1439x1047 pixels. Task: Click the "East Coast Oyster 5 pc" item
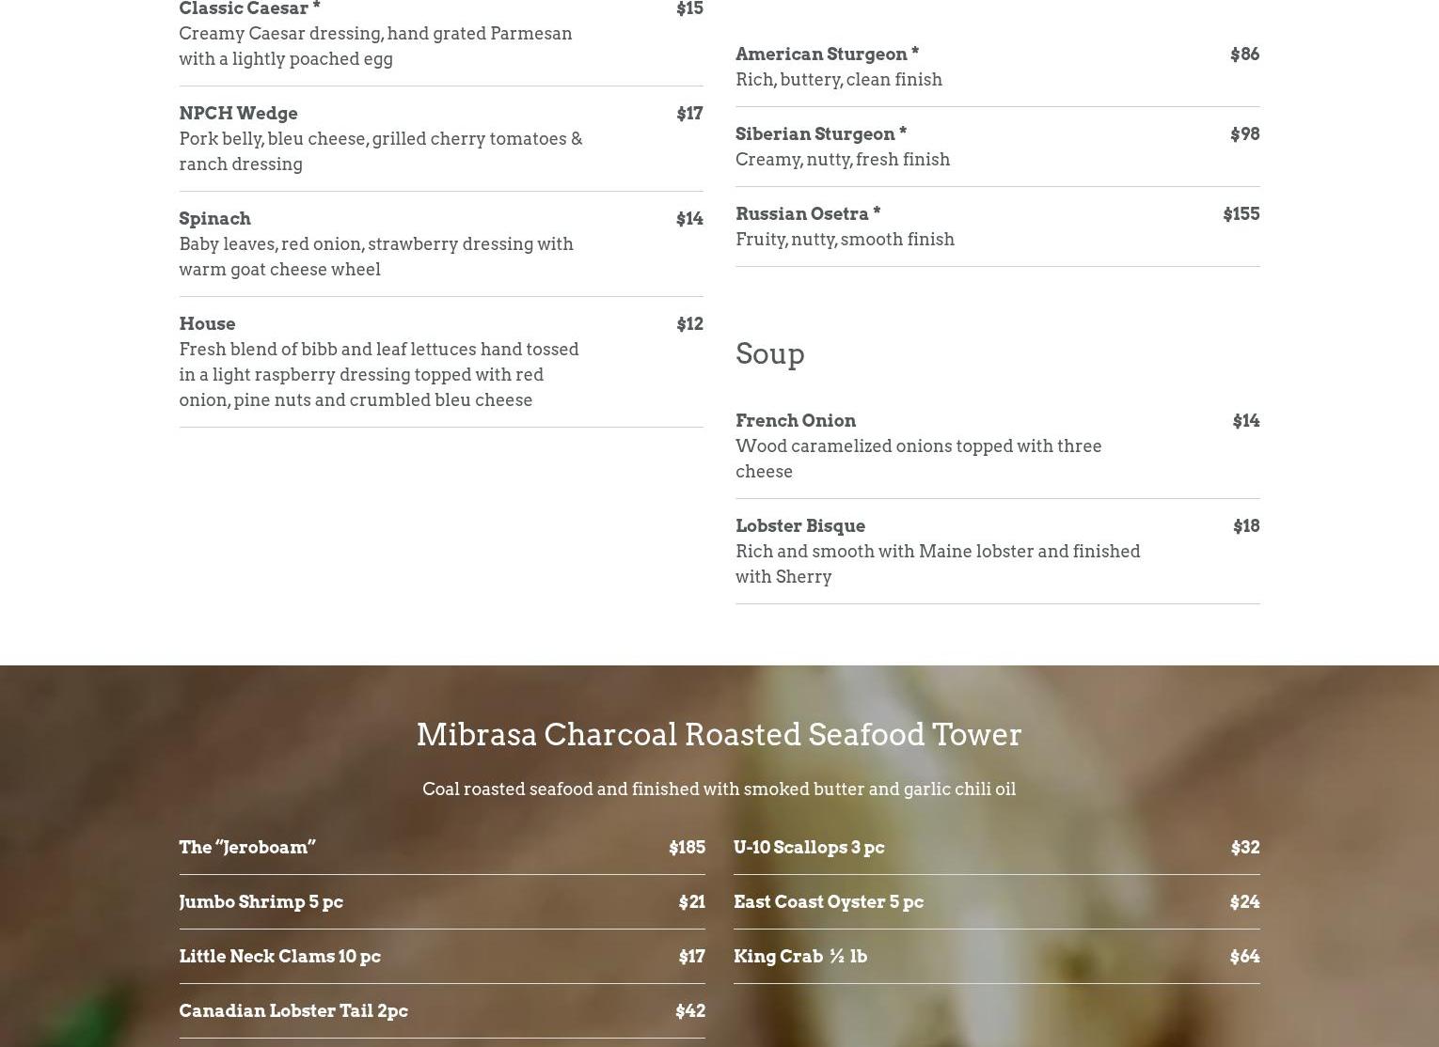point(829,901)
